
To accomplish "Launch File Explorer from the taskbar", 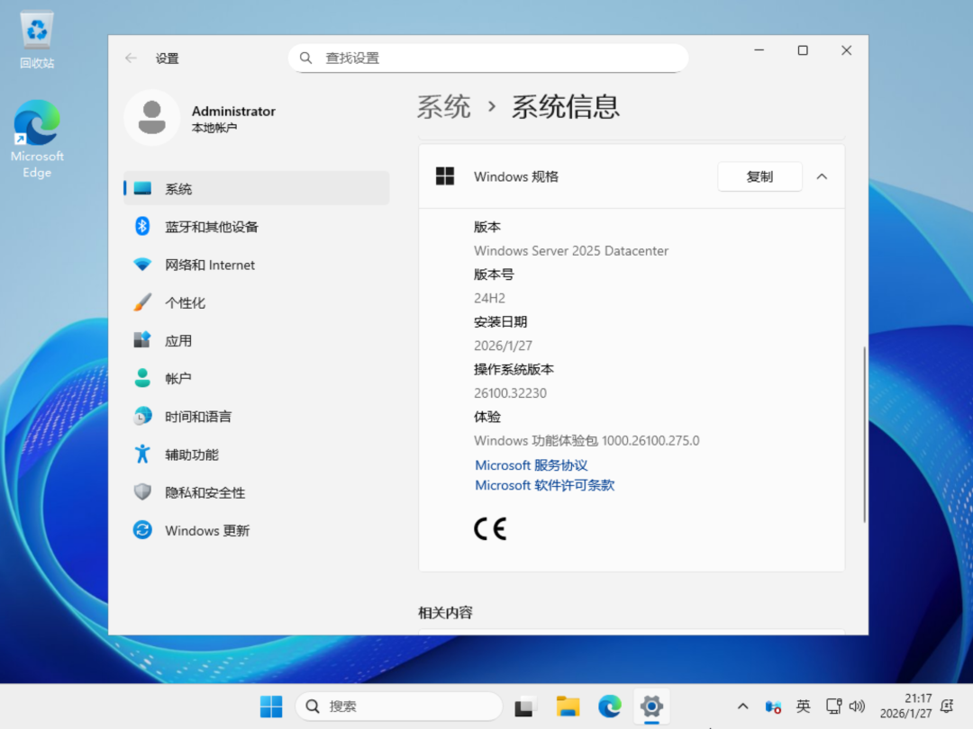I will tap(568, 706).
